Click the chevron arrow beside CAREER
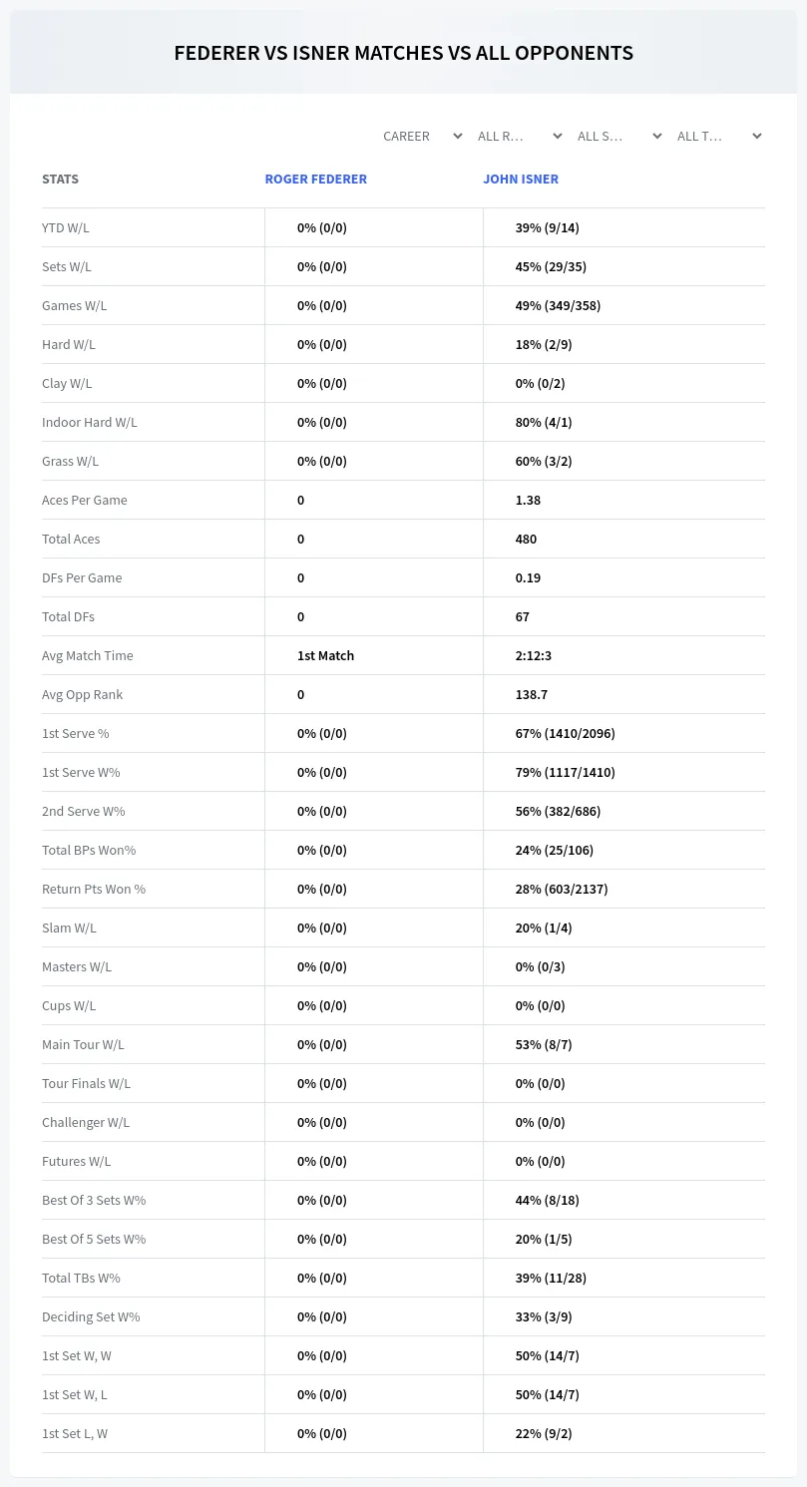This screenshot has width=807, height=1487. point(458,136)
